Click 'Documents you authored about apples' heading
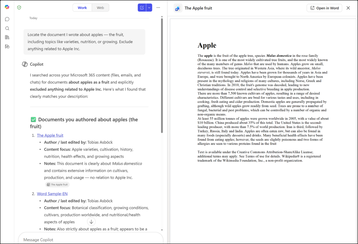 pos(84,123)
